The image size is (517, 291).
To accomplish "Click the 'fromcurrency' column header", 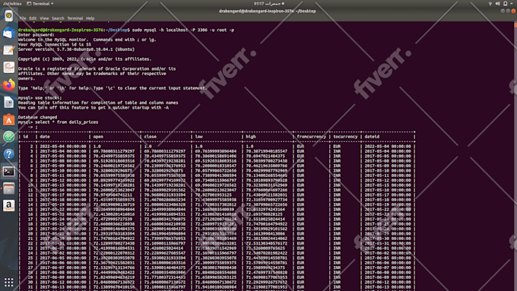I will [x=311, y=137].
